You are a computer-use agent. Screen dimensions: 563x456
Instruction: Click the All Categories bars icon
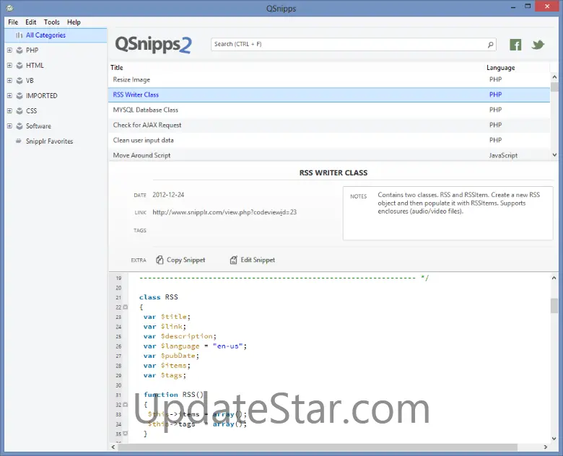(x=19, y=35)
